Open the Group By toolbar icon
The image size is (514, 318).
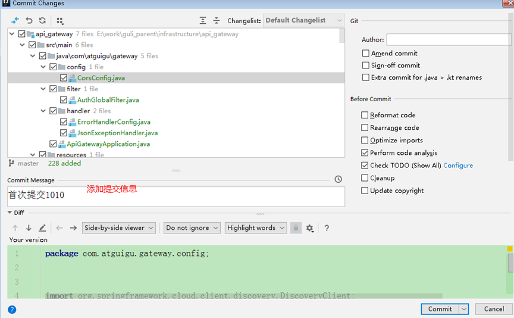pos(60,21)
